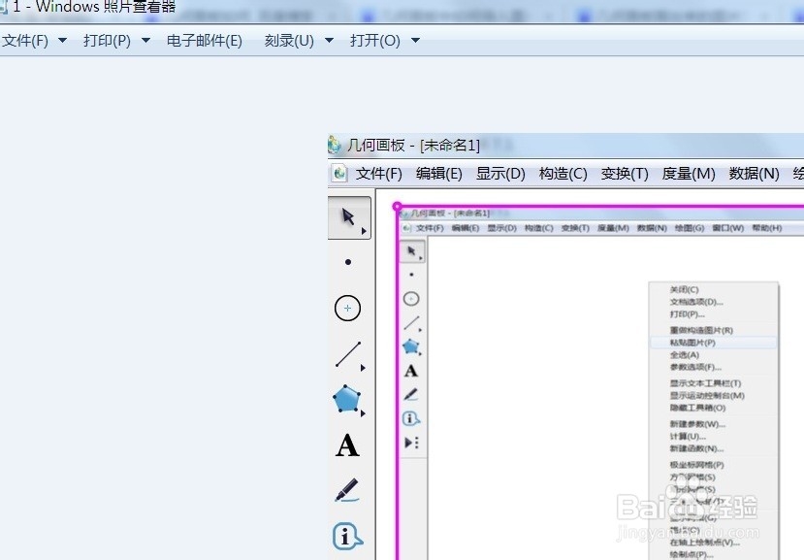Click the blue Polygon tool color fill
804x560 pixels.
click(x=344, y=399)
